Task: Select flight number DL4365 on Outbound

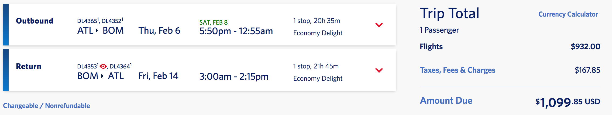Action: point(87,21)
